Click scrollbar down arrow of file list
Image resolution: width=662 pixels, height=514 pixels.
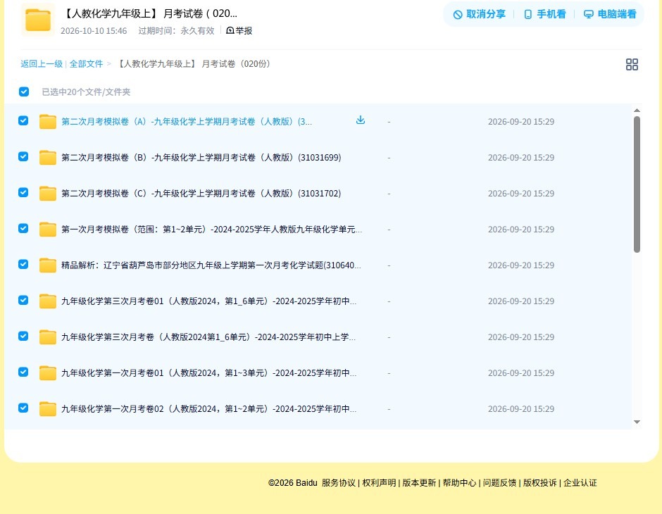(637, 422)
